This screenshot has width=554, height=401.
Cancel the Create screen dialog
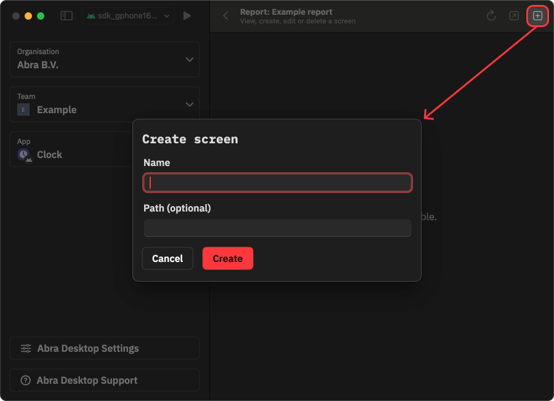167,258
